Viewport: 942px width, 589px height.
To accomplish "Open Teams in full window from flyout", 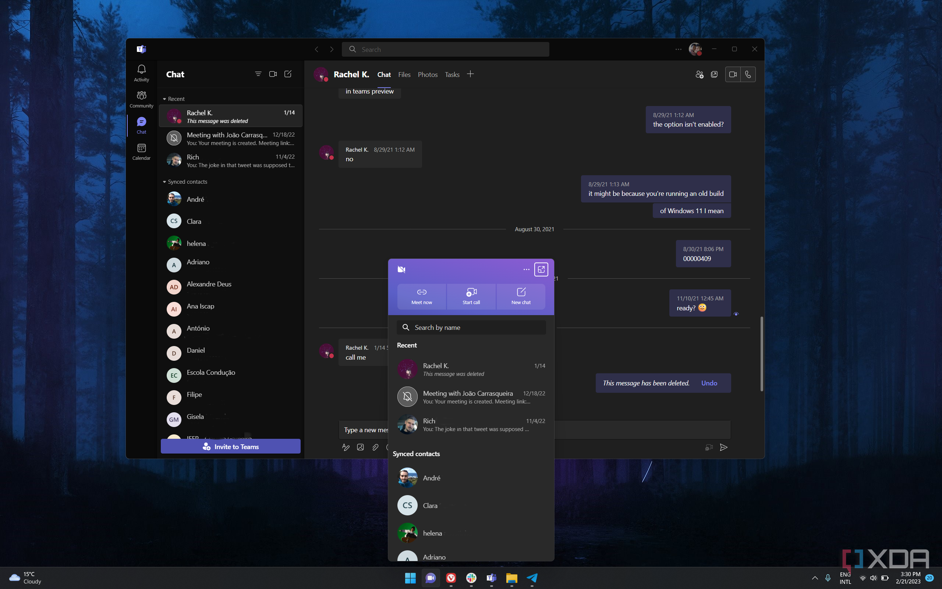I will [x=541, y=269].
